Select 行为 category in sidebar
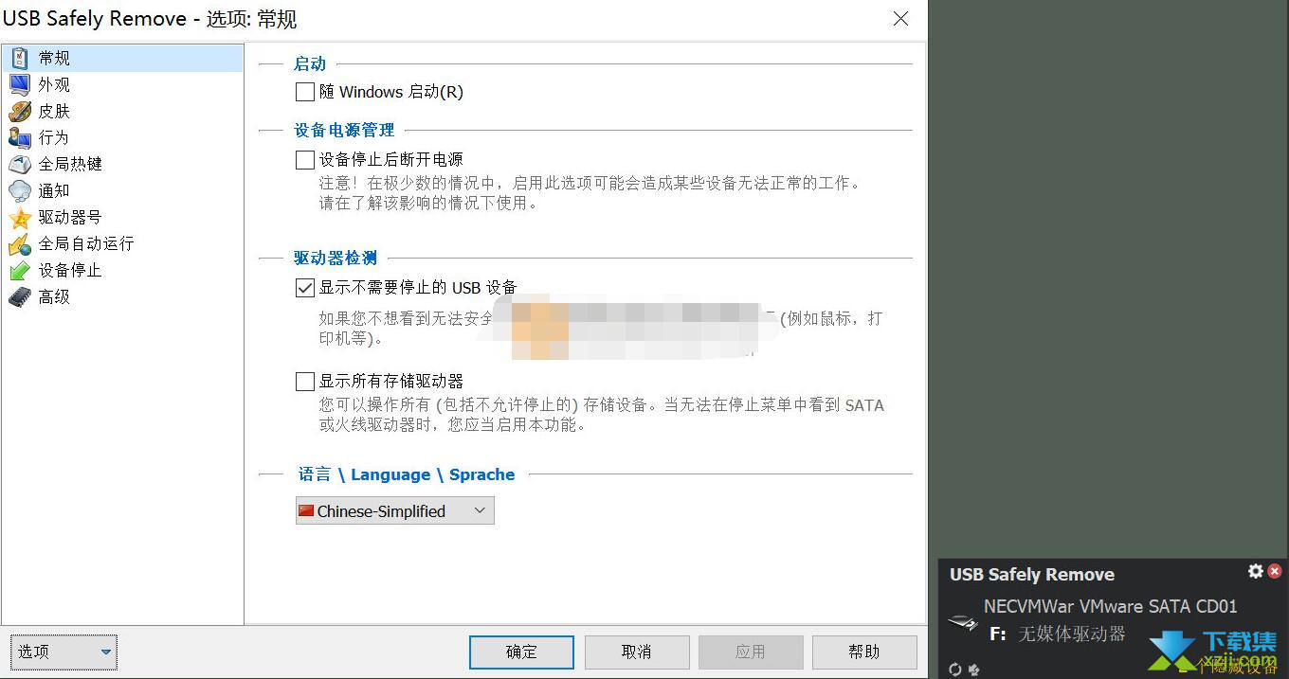 [x=54, y=137]
